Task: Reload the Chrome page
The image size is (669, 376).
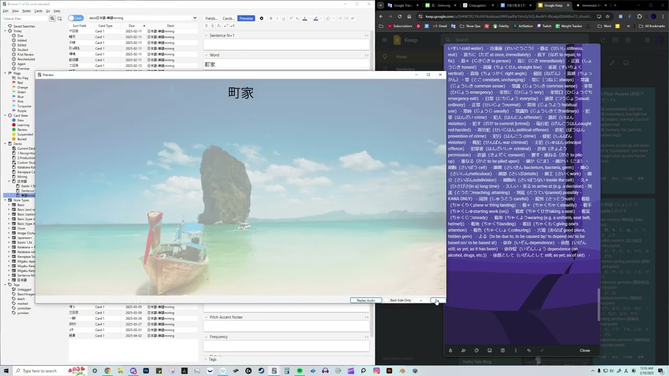Action: (400, 16)
